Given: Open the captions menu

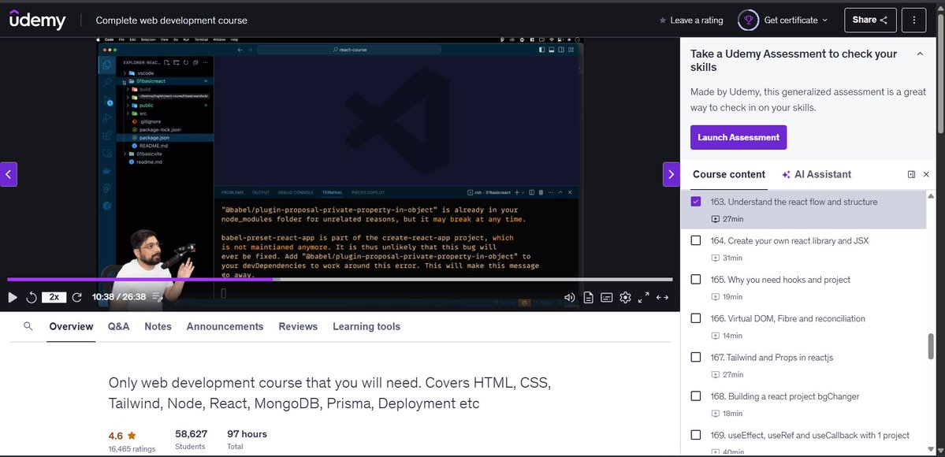Looking at the screenshot, I should (607, 297).
